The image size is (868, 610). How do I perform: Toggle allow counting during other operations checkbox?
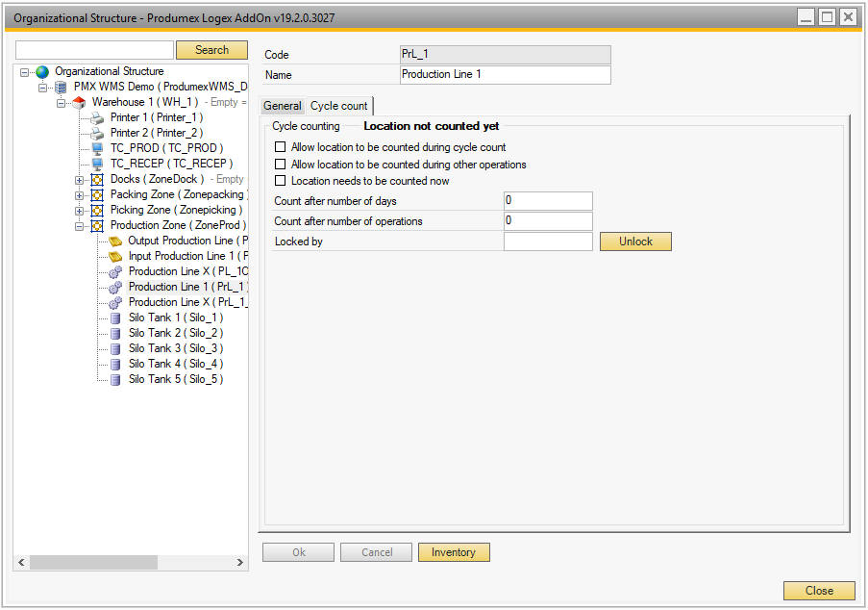[x=281, y=165]
